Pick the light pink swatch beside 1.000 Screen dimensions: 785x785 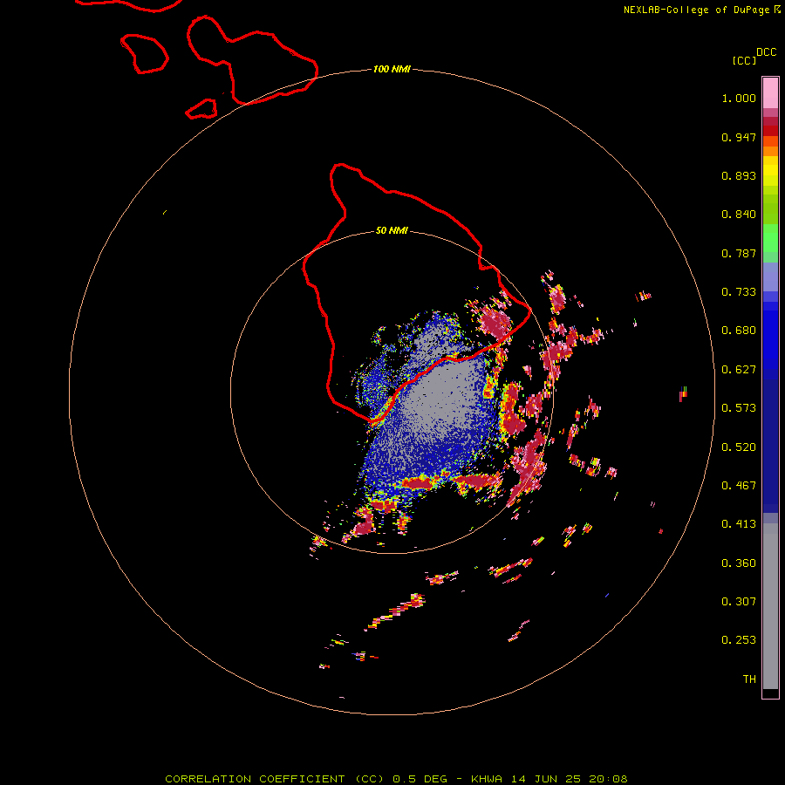[x=770, y=93]
